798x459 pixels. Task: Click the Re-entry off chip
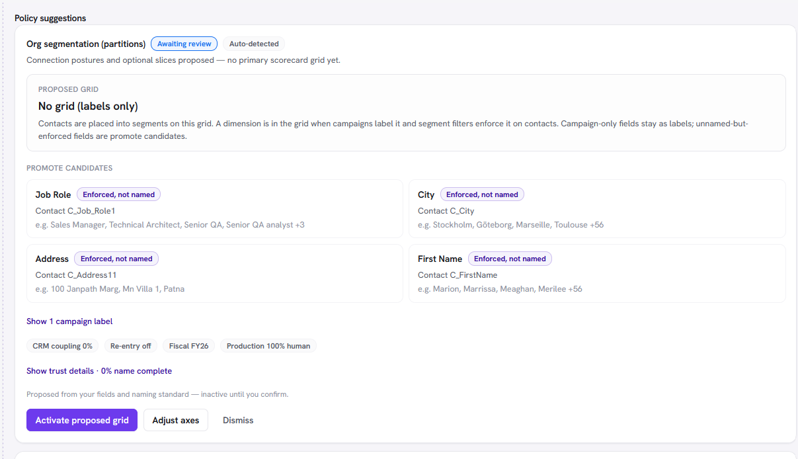(x=131, y=346)
